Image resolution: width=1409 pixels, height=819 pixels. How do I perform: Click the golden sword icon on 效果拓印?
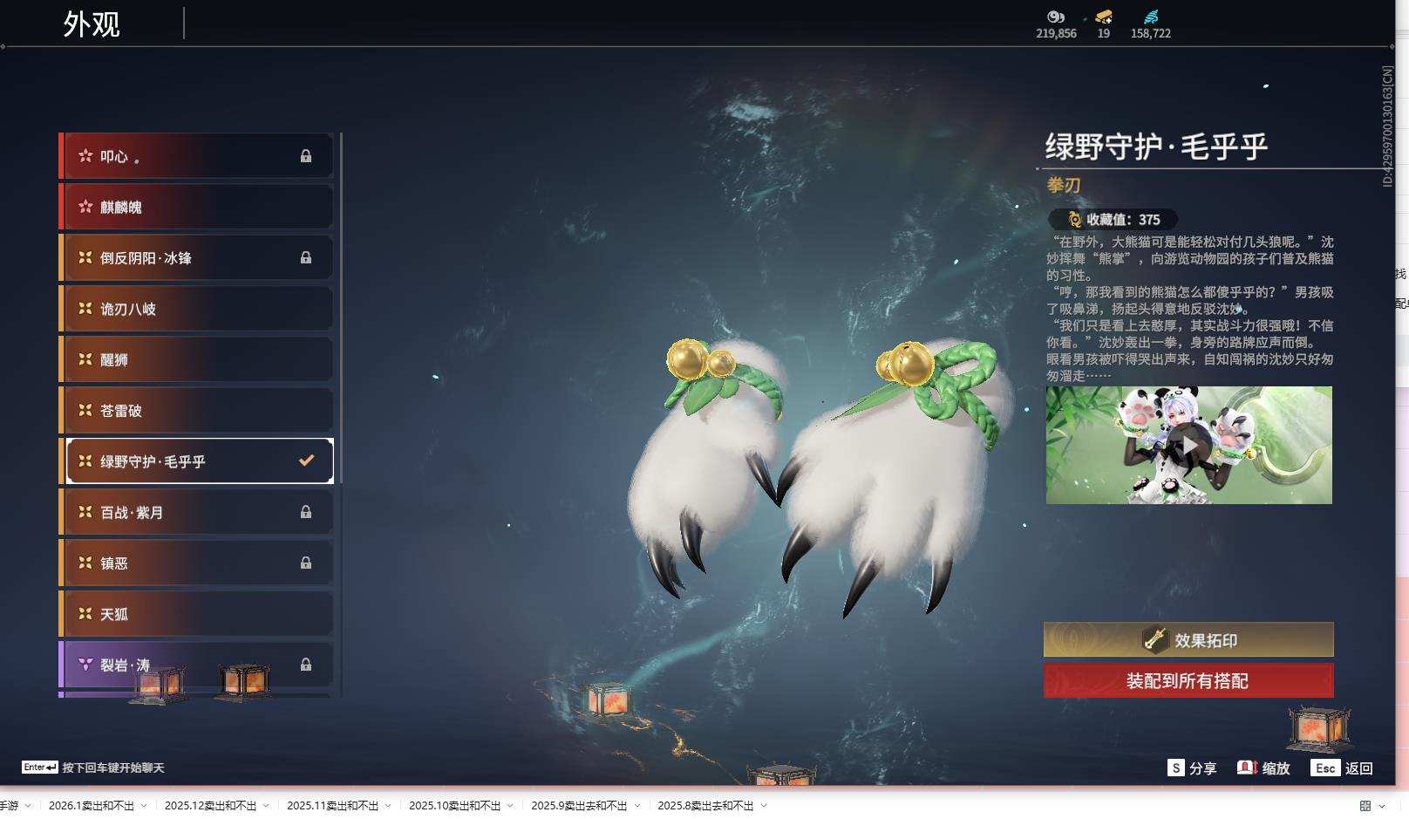click(x=1155, y=639)
